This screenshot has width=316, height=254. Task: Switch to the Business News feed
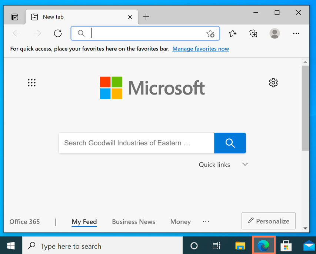133,221
